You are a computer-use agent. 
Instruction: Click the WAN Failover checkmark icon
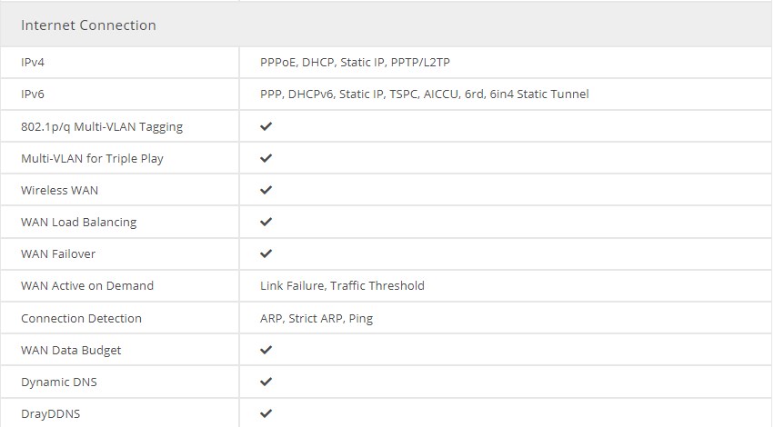(266, 253)
